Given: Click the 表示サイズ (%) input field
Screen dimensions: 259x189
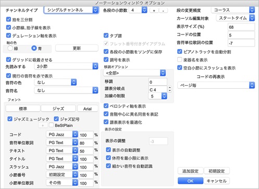Looking at the screenshot, I should pos(241,27).
